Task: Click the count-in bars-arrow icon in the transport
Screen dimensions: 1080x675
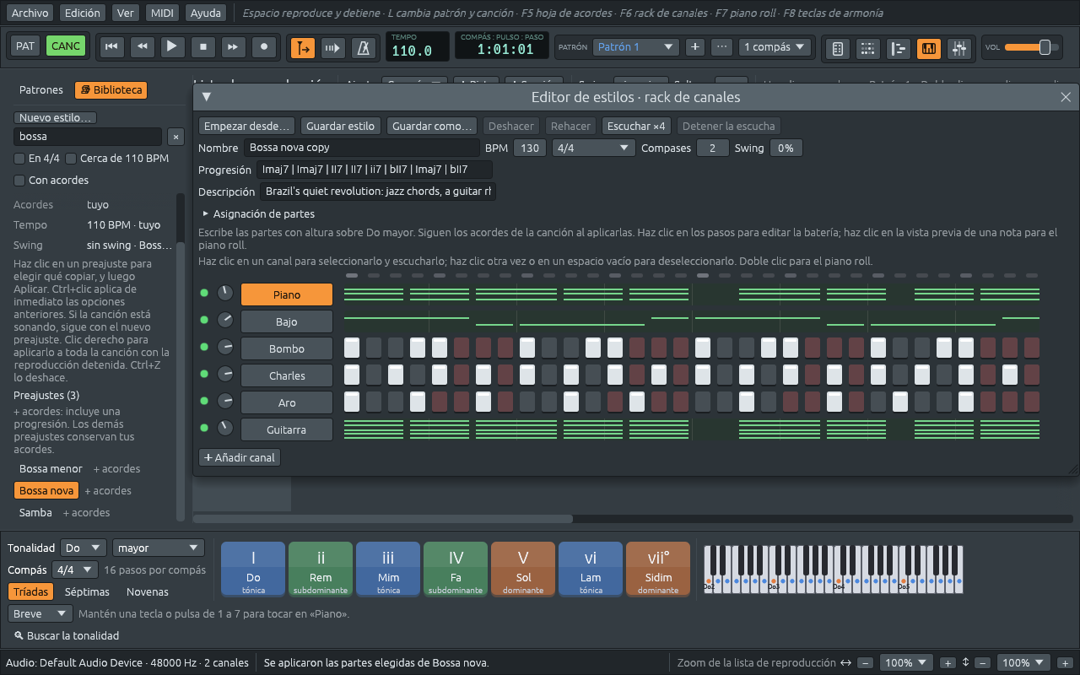Action: (x=333, y=48)
